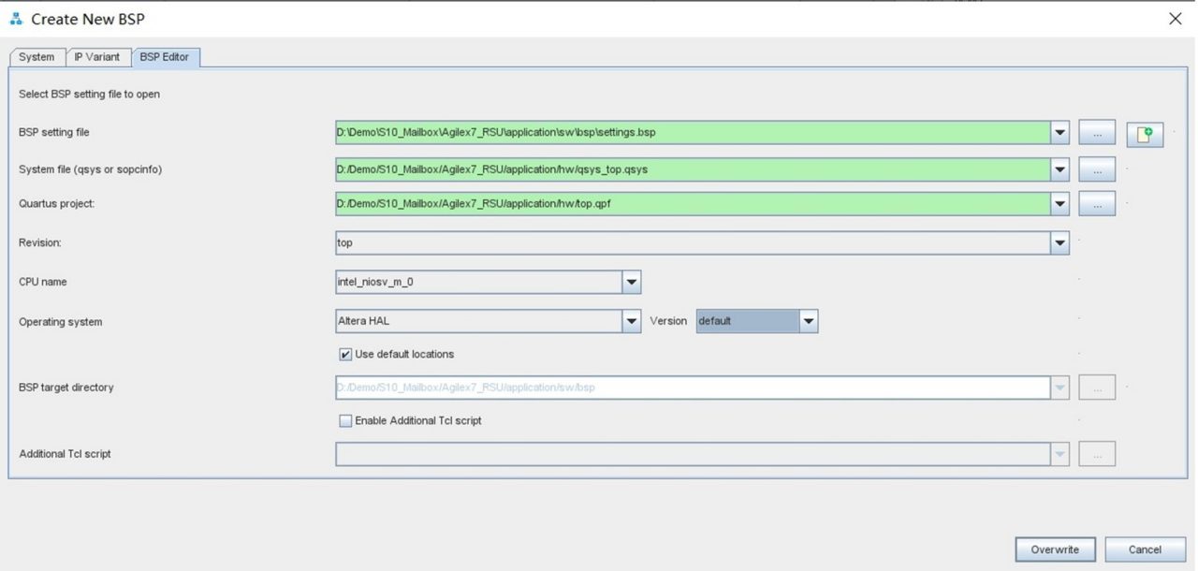Expand System file path dropdown
Image resolution: width=1198 pixels, height=571 pixels.
[1059, 169]
